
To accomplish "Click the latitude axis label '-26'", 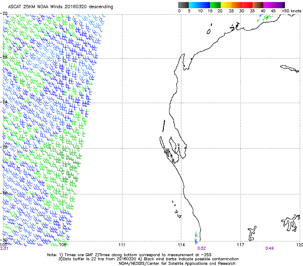I will [x=4, y=147].
